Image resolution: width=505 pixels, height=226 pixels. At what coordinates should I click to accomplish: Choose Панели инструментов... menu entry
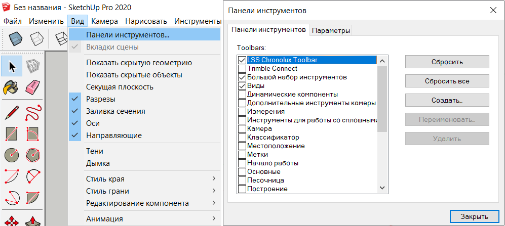(144, 35)
